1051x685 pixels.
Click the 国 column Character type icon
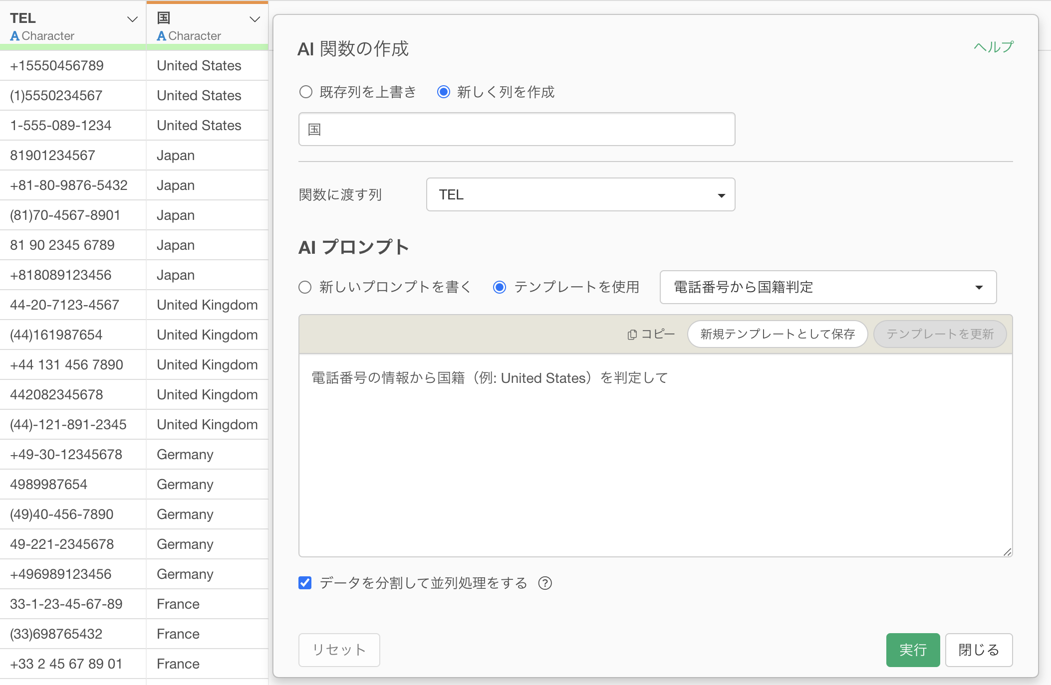(x=161, y=36)
